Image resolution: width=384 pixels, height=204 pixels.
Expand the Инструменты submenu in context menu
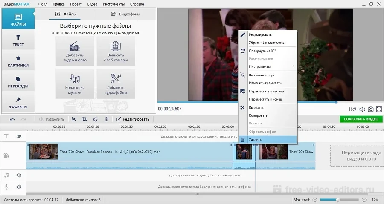point(268,67)
